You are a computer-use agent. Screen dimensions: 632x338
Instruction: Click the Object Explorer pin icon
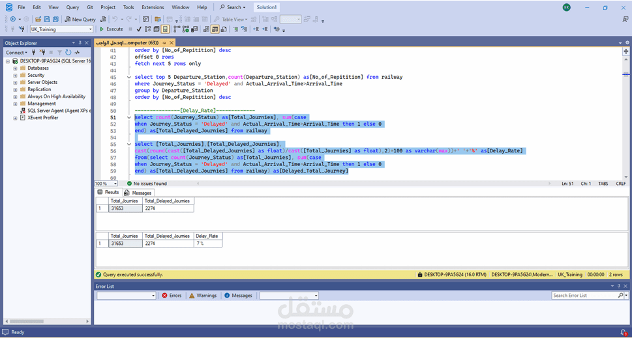coord(80,42)
